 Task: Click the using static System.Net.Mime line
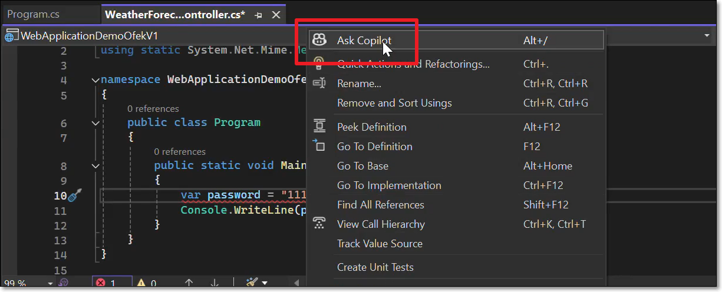[x=203, y=50]
